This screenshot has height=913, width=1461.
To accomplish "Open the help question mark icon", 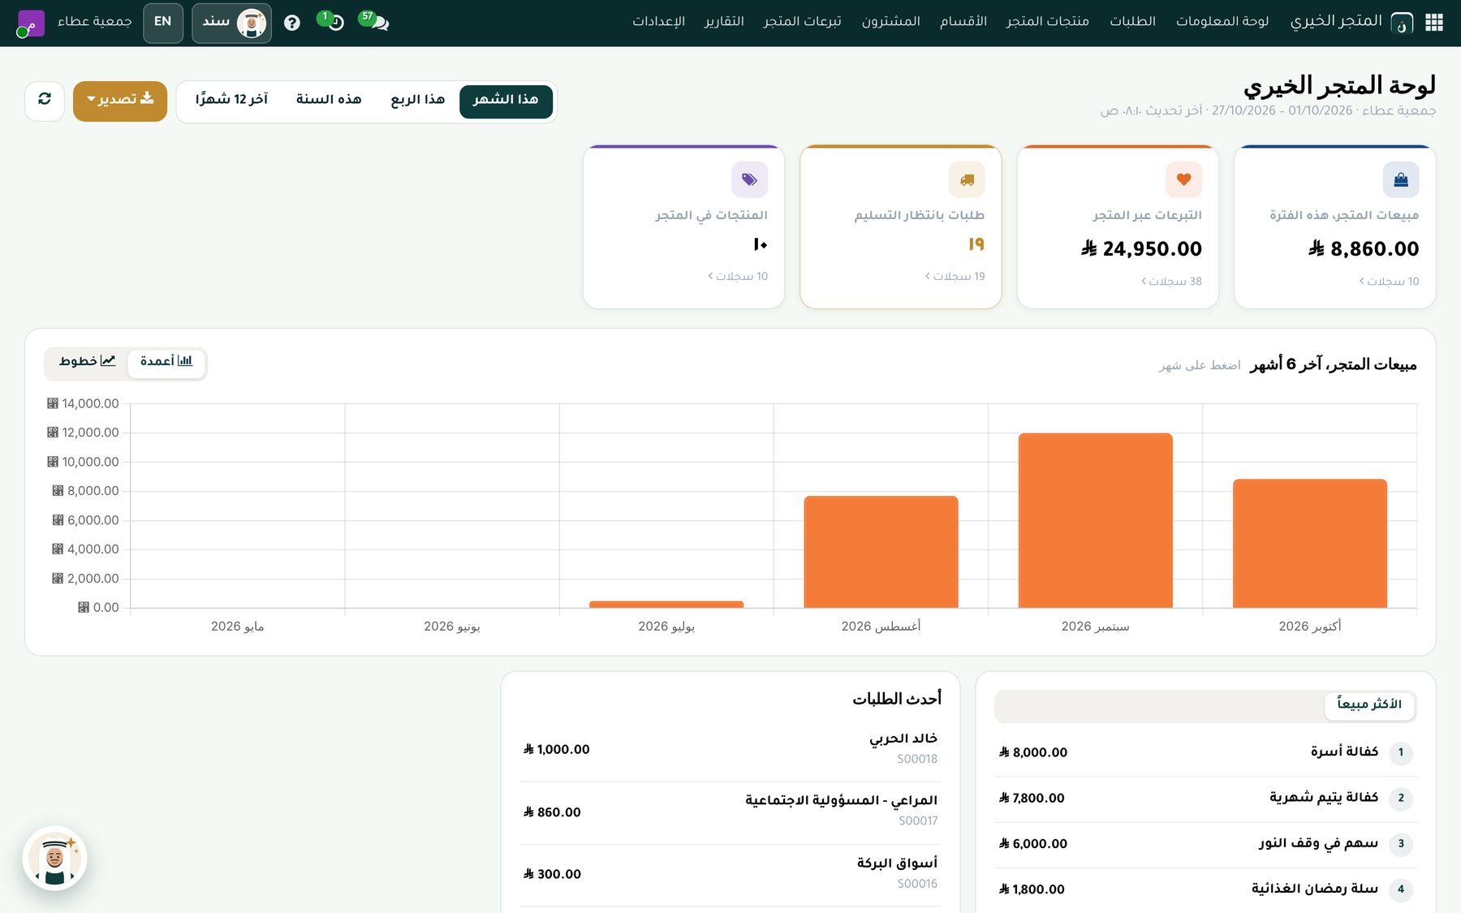I will pos(292,23).
